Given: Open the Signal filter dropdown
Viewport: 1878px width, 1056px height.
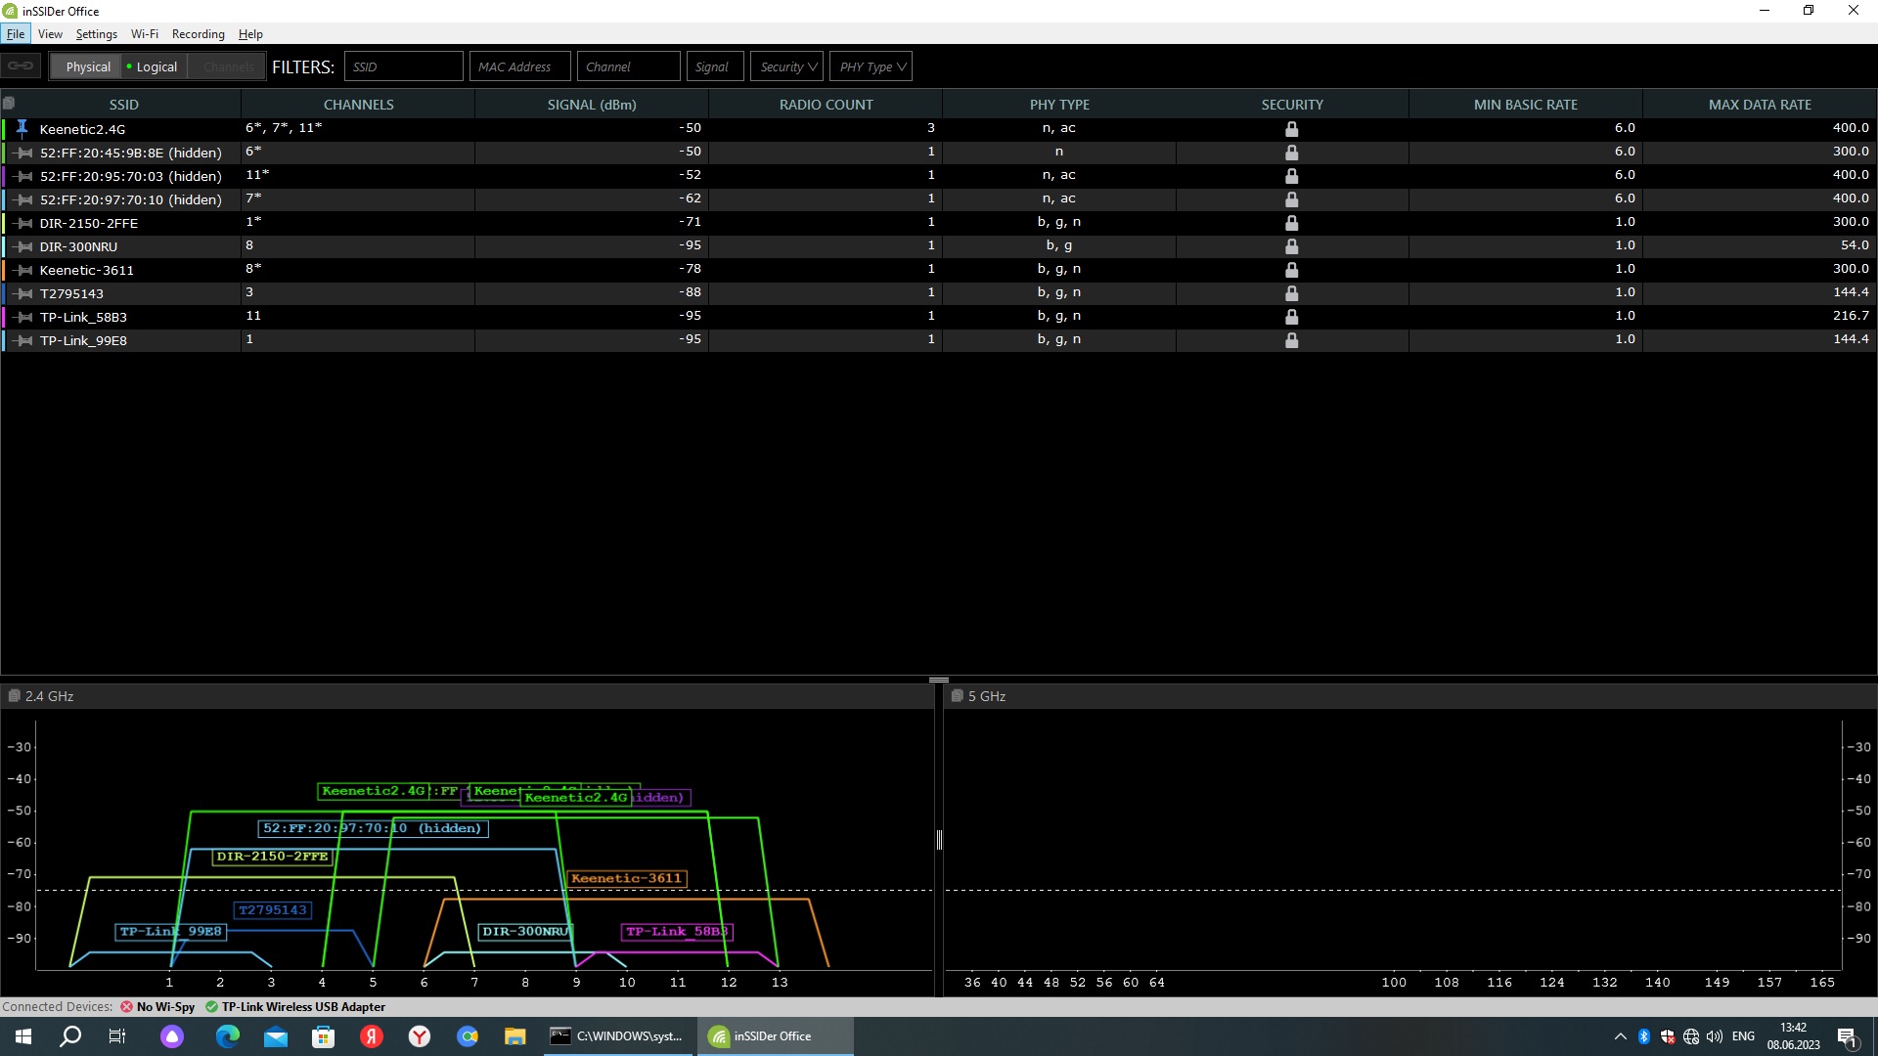Looking at the screenshot, I should pyautogui.click(x=714, y=66).
